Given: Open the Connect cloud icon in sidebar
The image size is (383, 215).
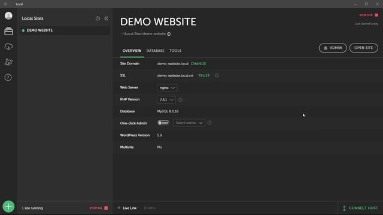Looking at the screenshot, I should pyautogui.click(x=8, y=47).
